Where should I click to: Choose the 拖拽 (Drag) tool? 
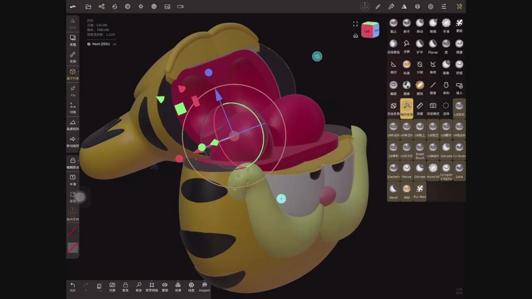click(433, 26)
